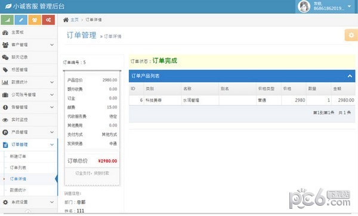Click the blue pencil shortcut button
The width and height of the screenshot is (358, 216).
(x=21, y=20)
